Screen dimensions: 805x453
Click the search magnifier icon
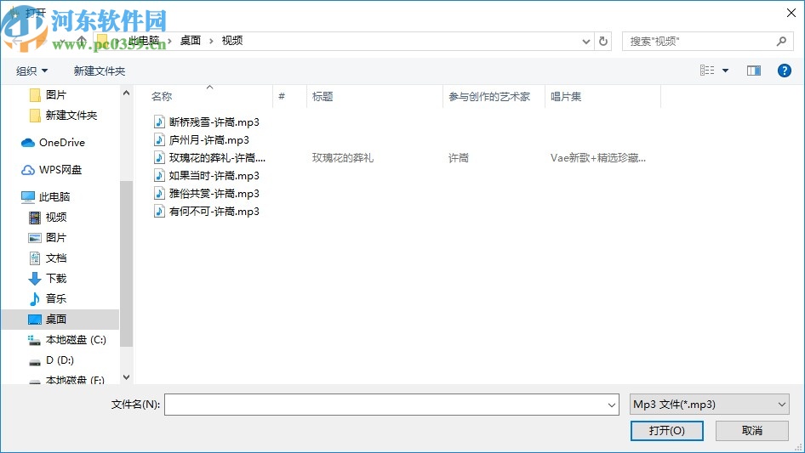tap(781, 41)
